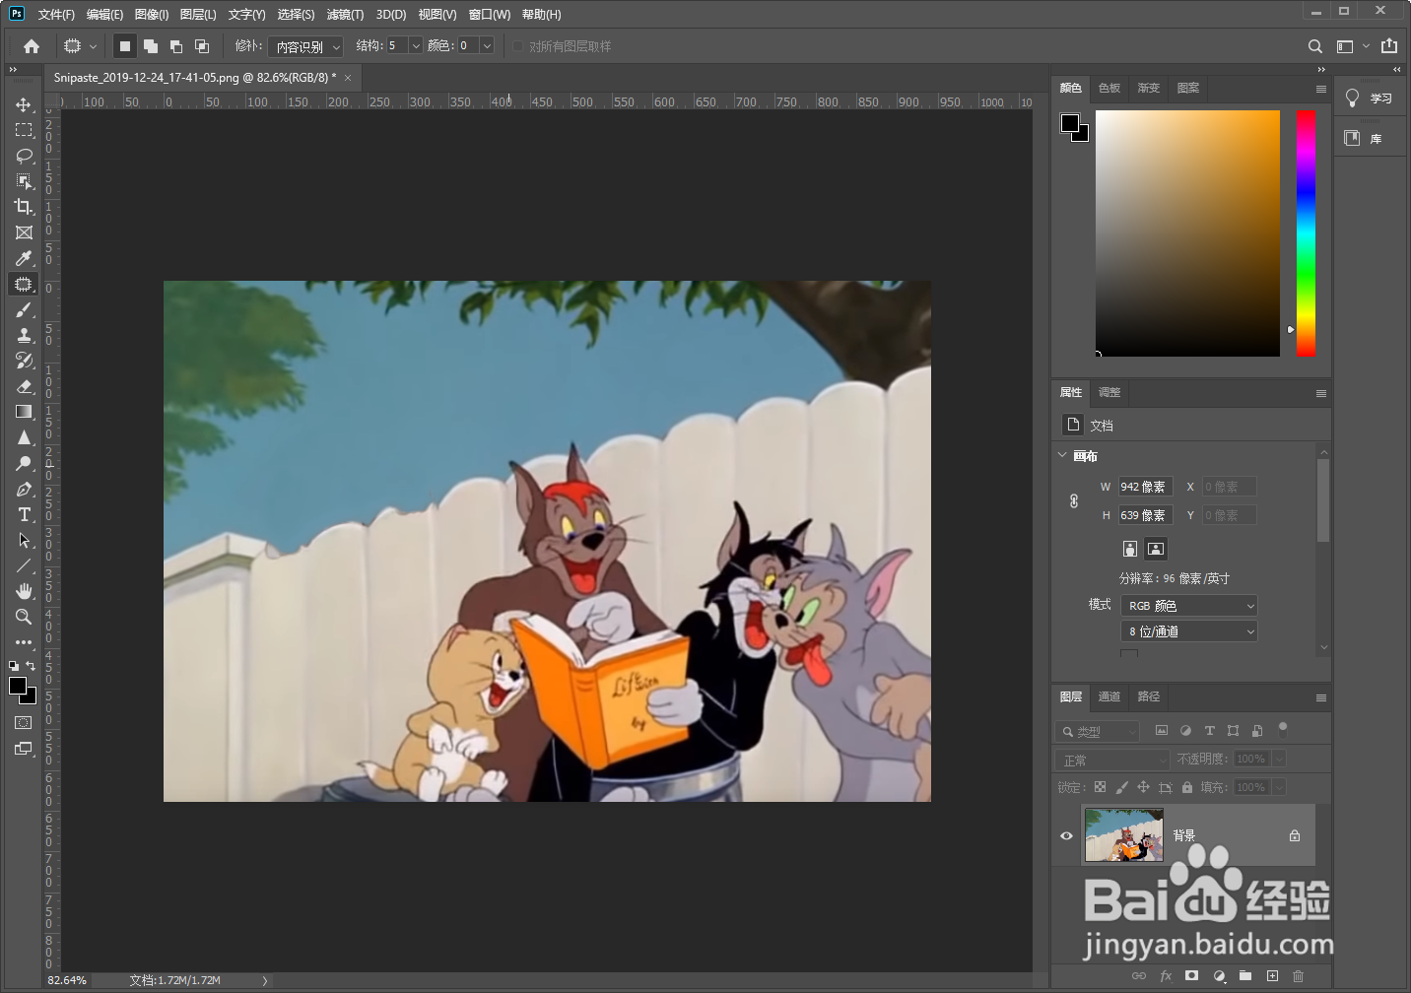Pick a hue on the spectrum slider
Screen dimensions: 1411x993
1306,232
